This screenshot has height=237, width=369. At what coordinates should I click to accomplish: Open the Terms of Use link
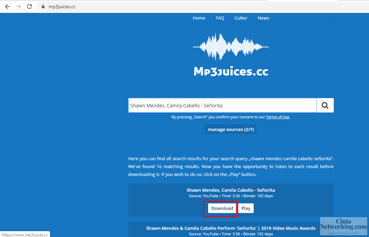point(278,117)
